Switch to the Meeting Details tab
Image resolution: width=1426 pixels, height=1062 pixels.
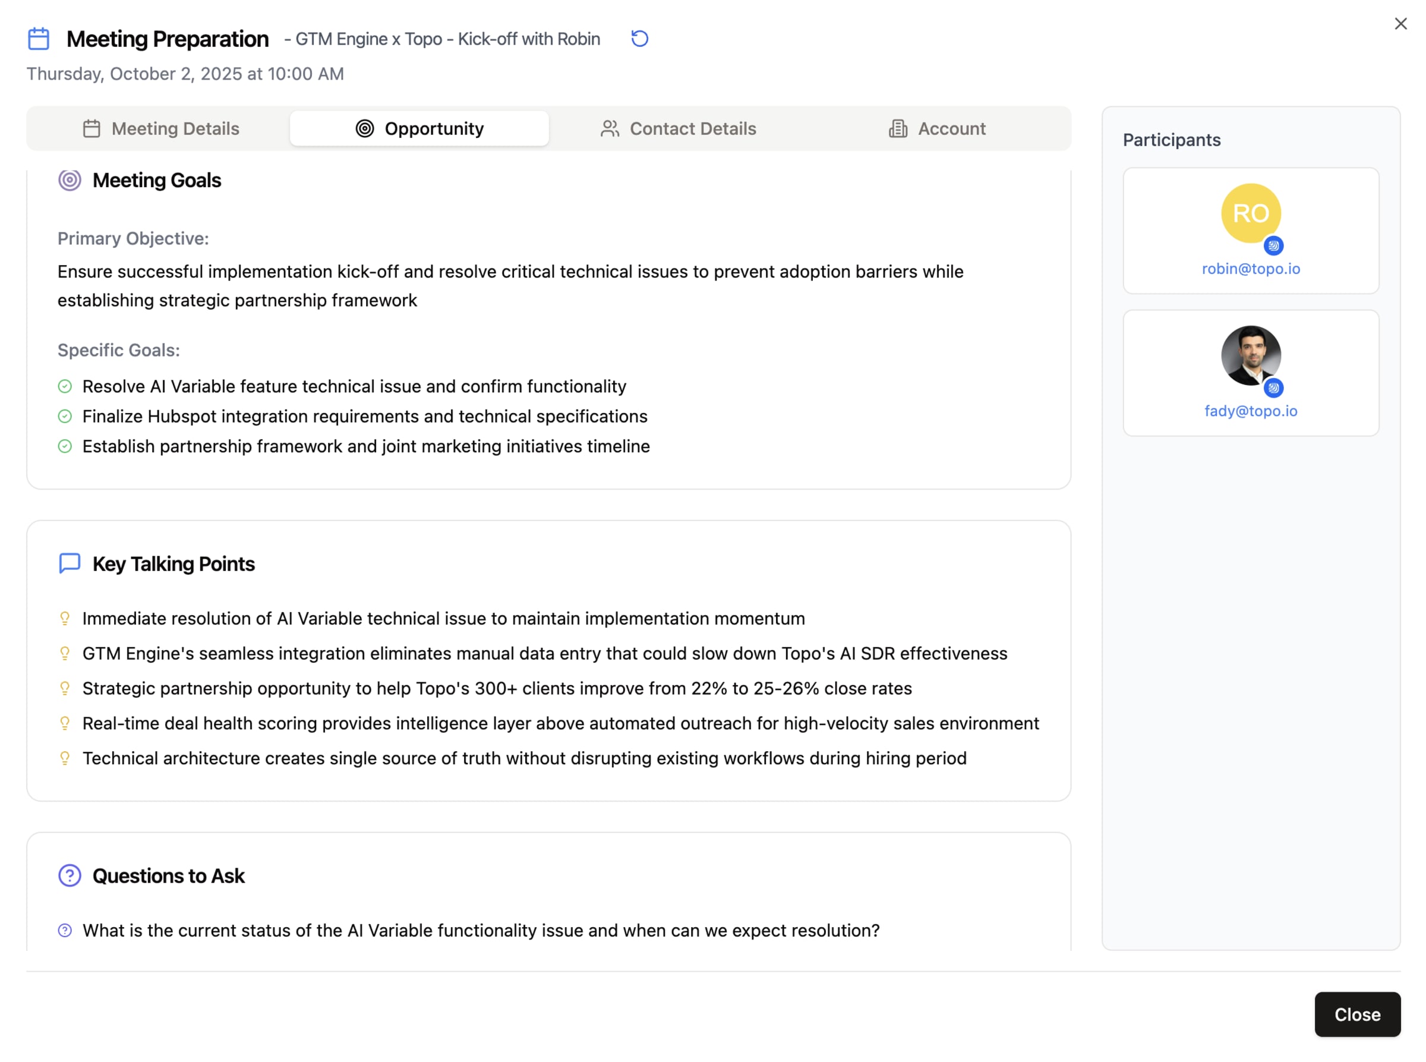coord(160,128)
